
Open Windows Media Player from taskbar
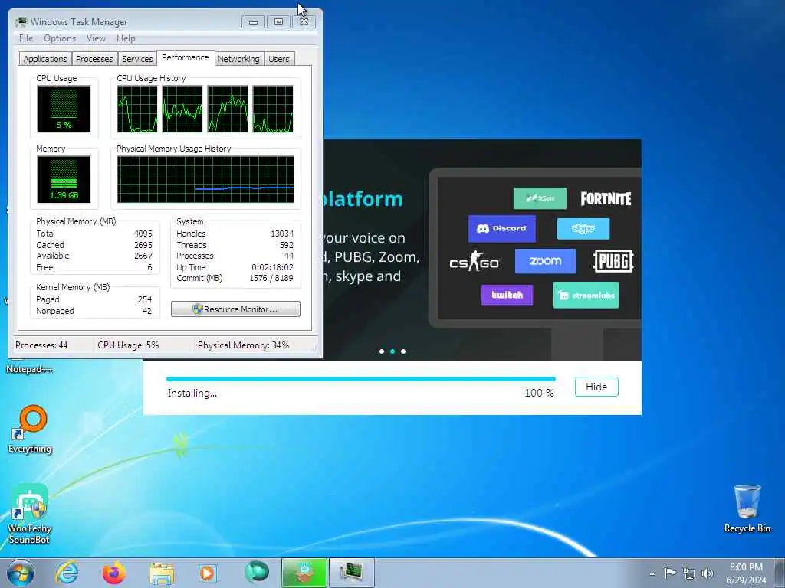(207, 573)
